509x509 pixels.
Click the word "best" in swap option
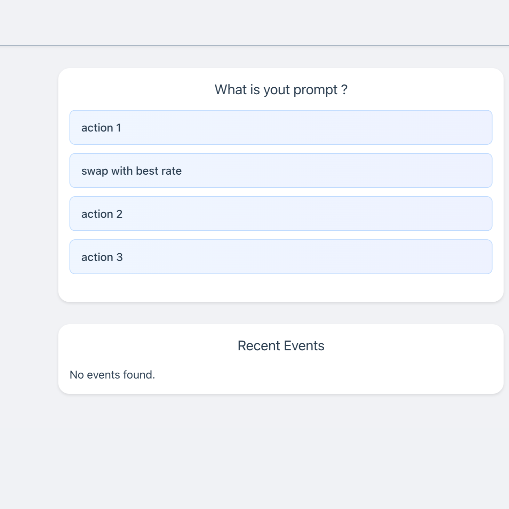click(x=147, y=171)
